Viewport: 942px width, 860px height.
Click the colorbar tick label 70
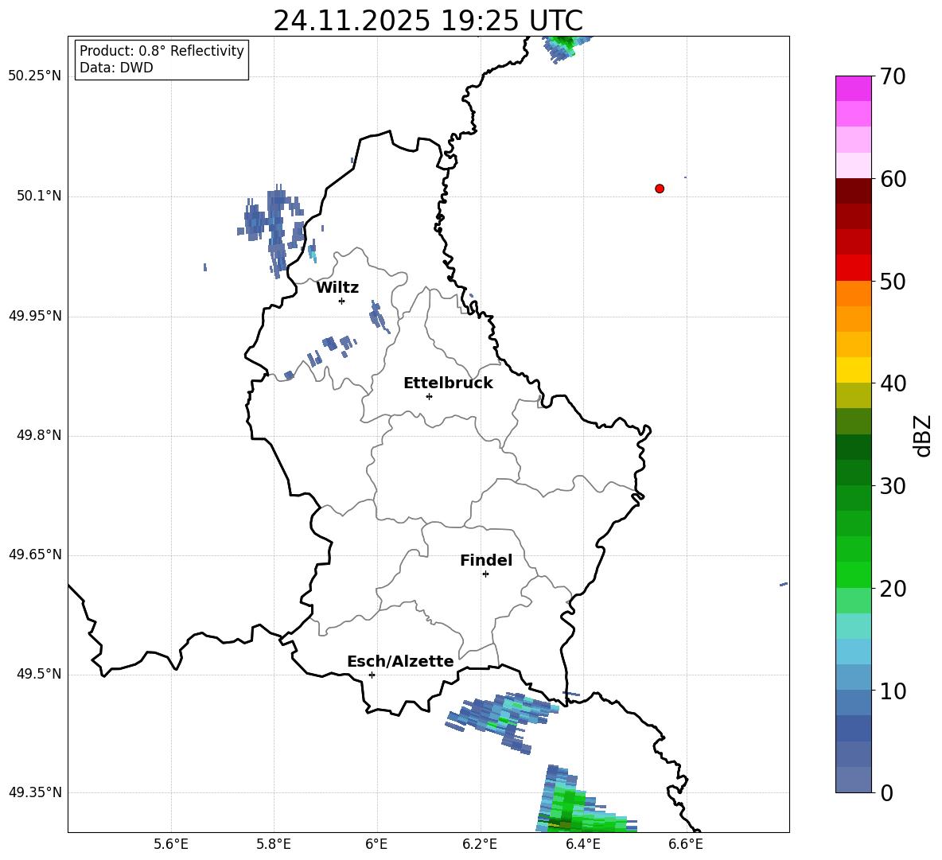coord(893,76)
